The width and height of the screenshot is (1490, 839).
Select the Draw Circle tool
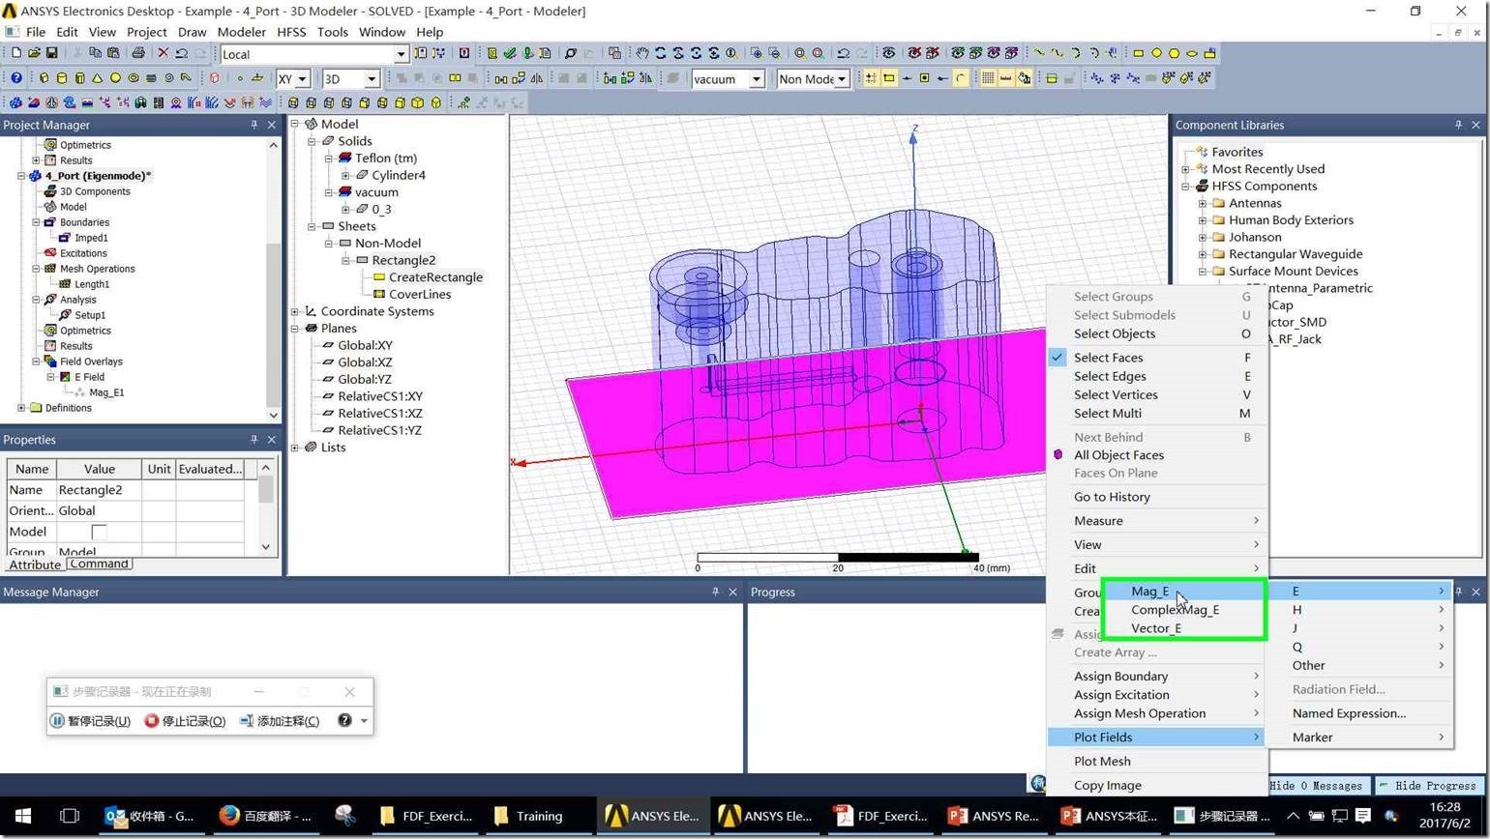pyautogui.click(x=1156, y=53)
